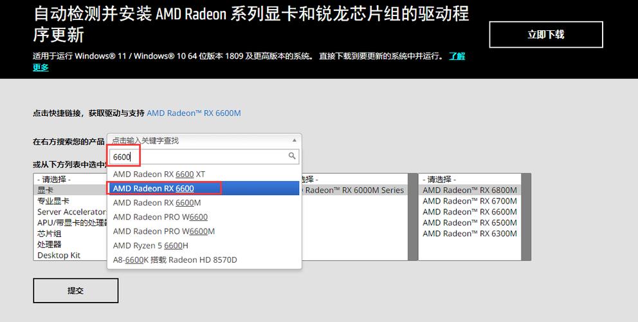Screen dimensions: 638x322
Task: Select AMD Radeon PRO W6600 result
Action: click(x=205, y=217)
